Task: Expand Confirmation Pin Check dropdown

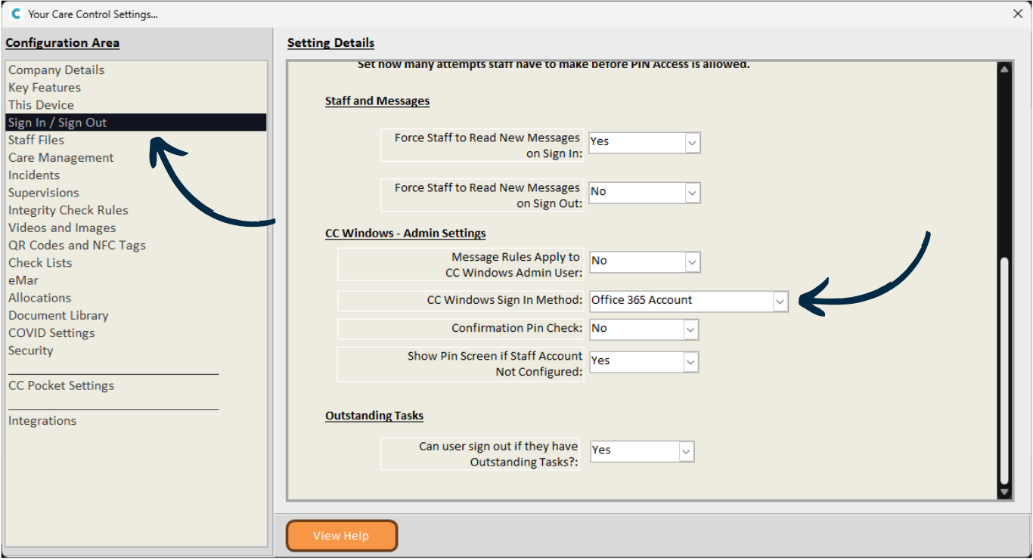Action: click(690, 330)
